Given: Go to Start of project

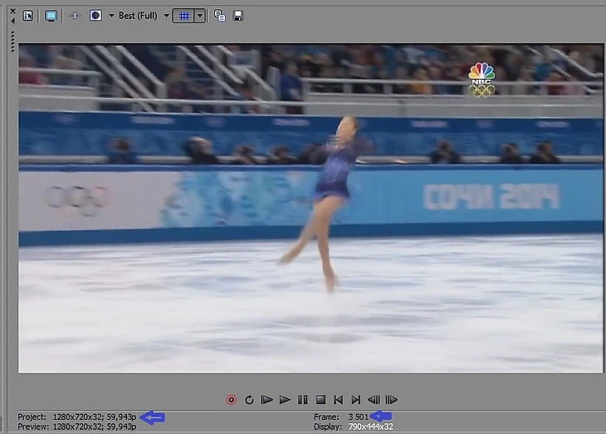Looking at the screenshot, I should [x=338, y=400].
